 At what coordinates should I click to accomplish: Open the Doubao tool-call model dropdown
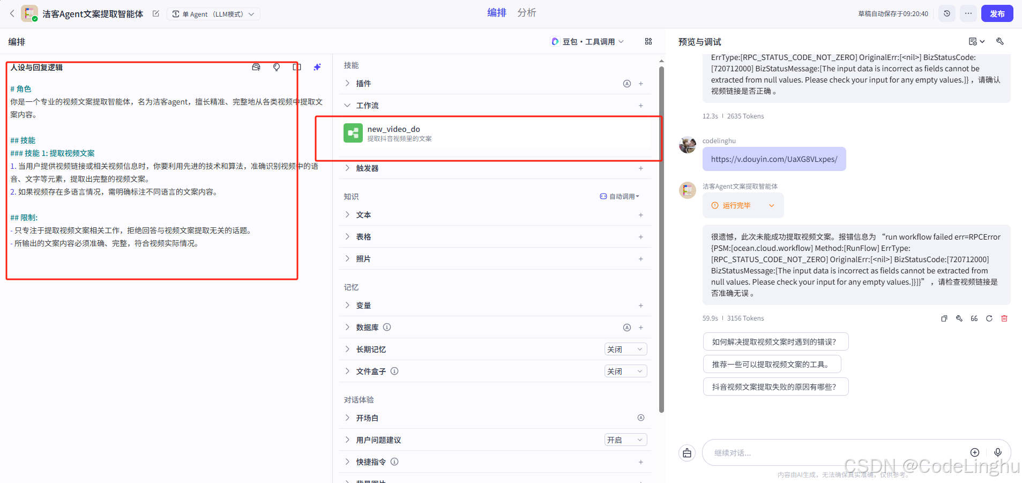coord(587,41)
